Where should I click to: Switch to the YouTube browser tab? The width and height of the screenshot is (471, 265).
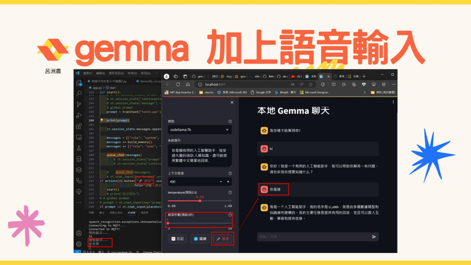[x=296, y=76]
